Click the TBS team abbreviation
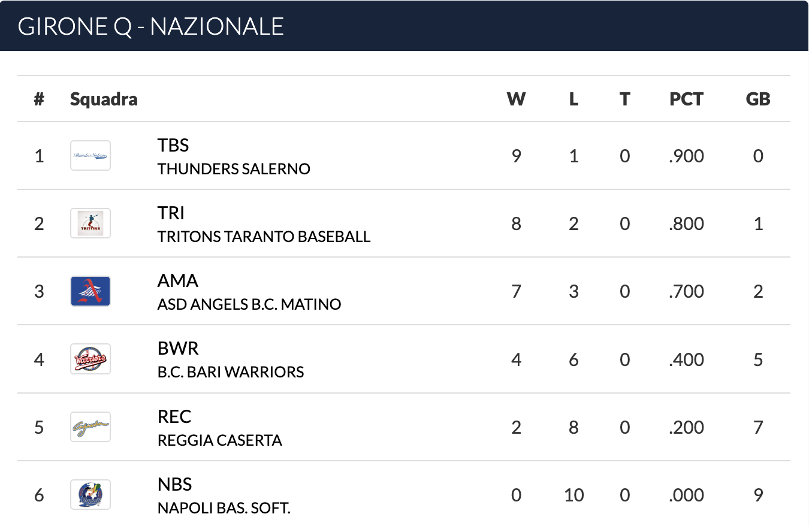The width and height of the screenshot is (809, 526). click(173, 145)
